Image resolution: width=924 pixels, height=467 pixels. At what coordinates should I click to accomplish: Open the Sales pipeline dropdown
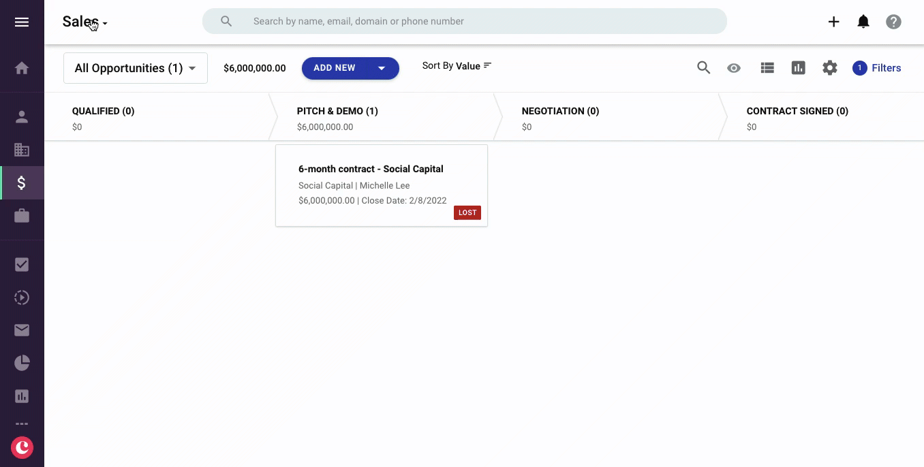tap(85, 22)
